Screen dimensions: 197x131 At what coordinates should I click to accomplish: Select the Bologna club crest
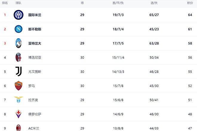(x=18, y=57)
